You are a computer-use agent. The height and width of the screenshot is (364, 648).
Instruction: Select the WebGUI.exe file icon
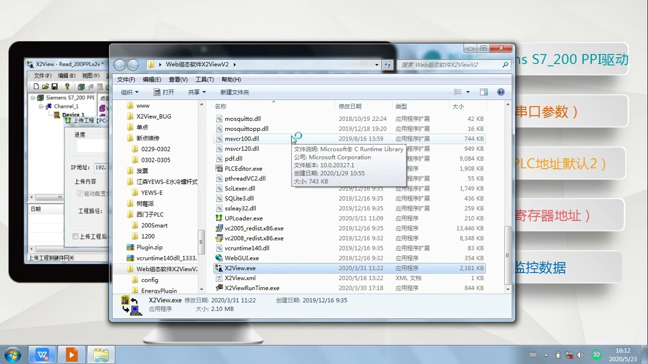coord(219,258)
